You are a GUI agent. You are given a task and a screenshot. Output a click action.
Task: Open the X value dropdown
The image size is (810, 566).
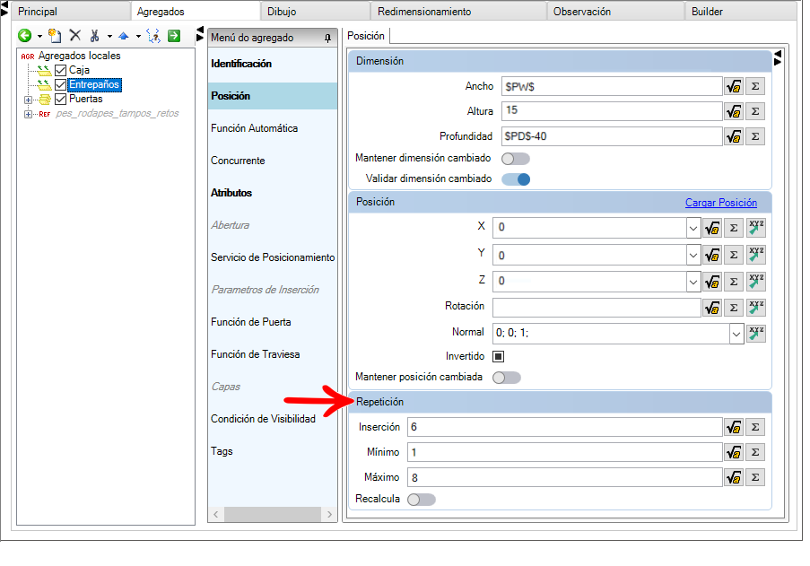click(x=693, y=228)
